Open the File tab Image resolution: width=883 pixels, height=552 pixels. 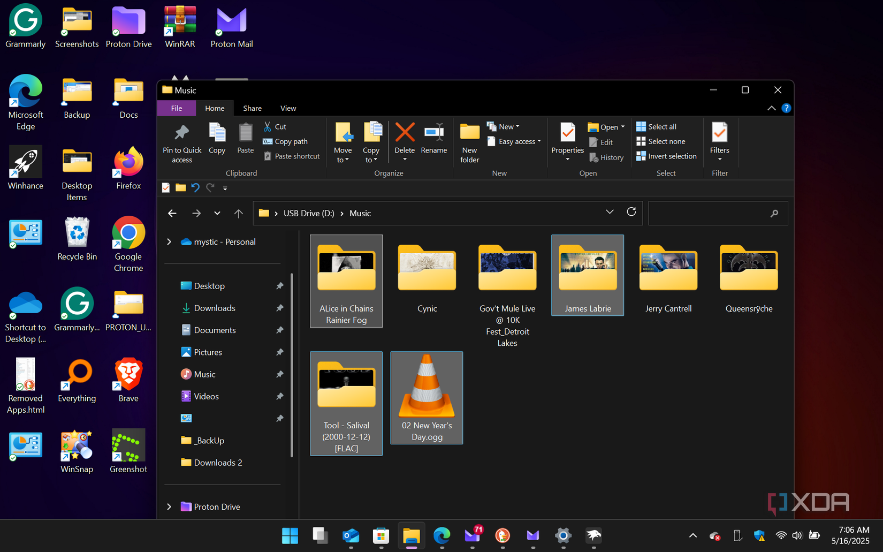pos(177,108)
